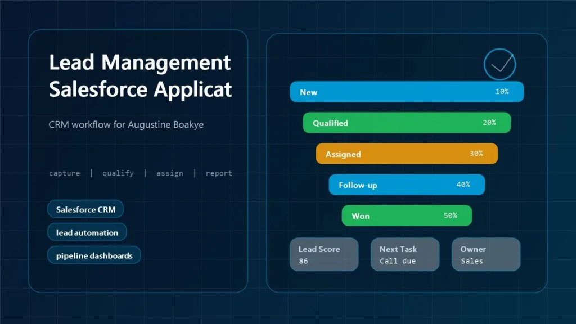
Task: Click the 50% value on Won bar
Action: tap(451, 215)
